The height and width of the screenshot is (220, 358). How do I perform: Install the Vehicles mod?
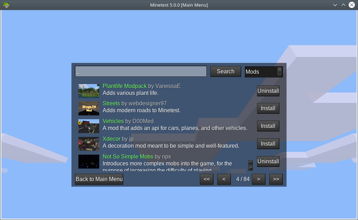(x=268, y=126)
